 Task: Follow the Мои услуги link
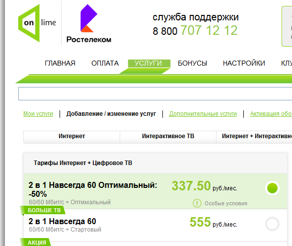[38, 114]
